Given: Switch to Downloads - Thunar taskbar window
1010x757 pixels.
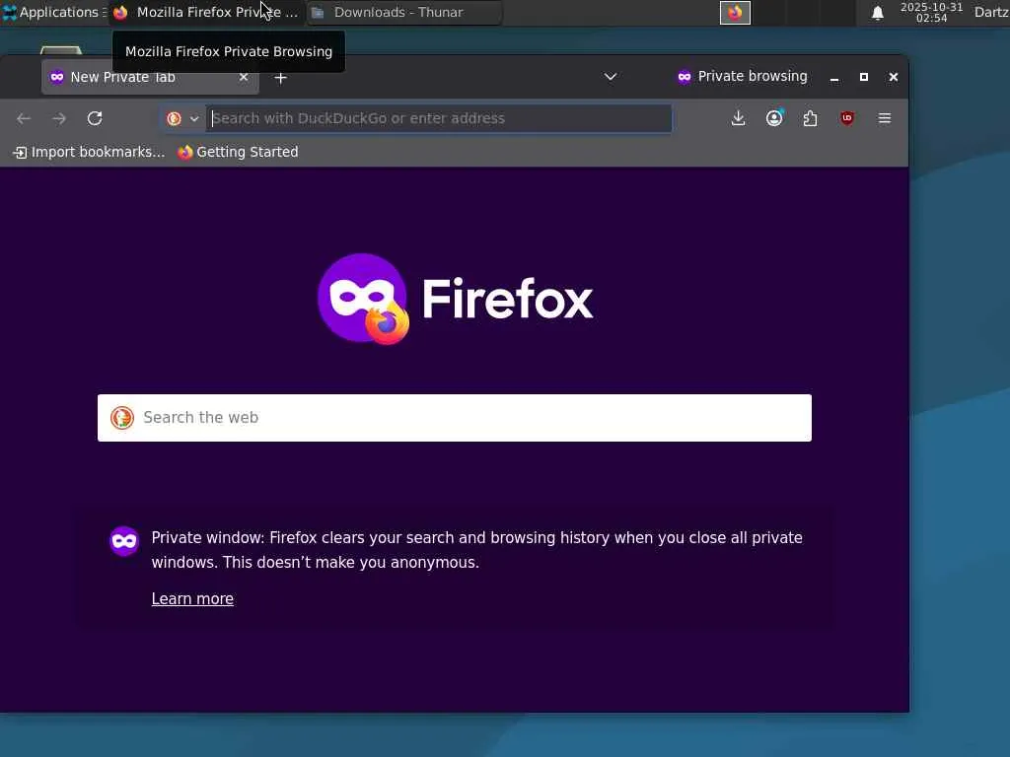Looking at the screenshot, I should coord(403,12).
